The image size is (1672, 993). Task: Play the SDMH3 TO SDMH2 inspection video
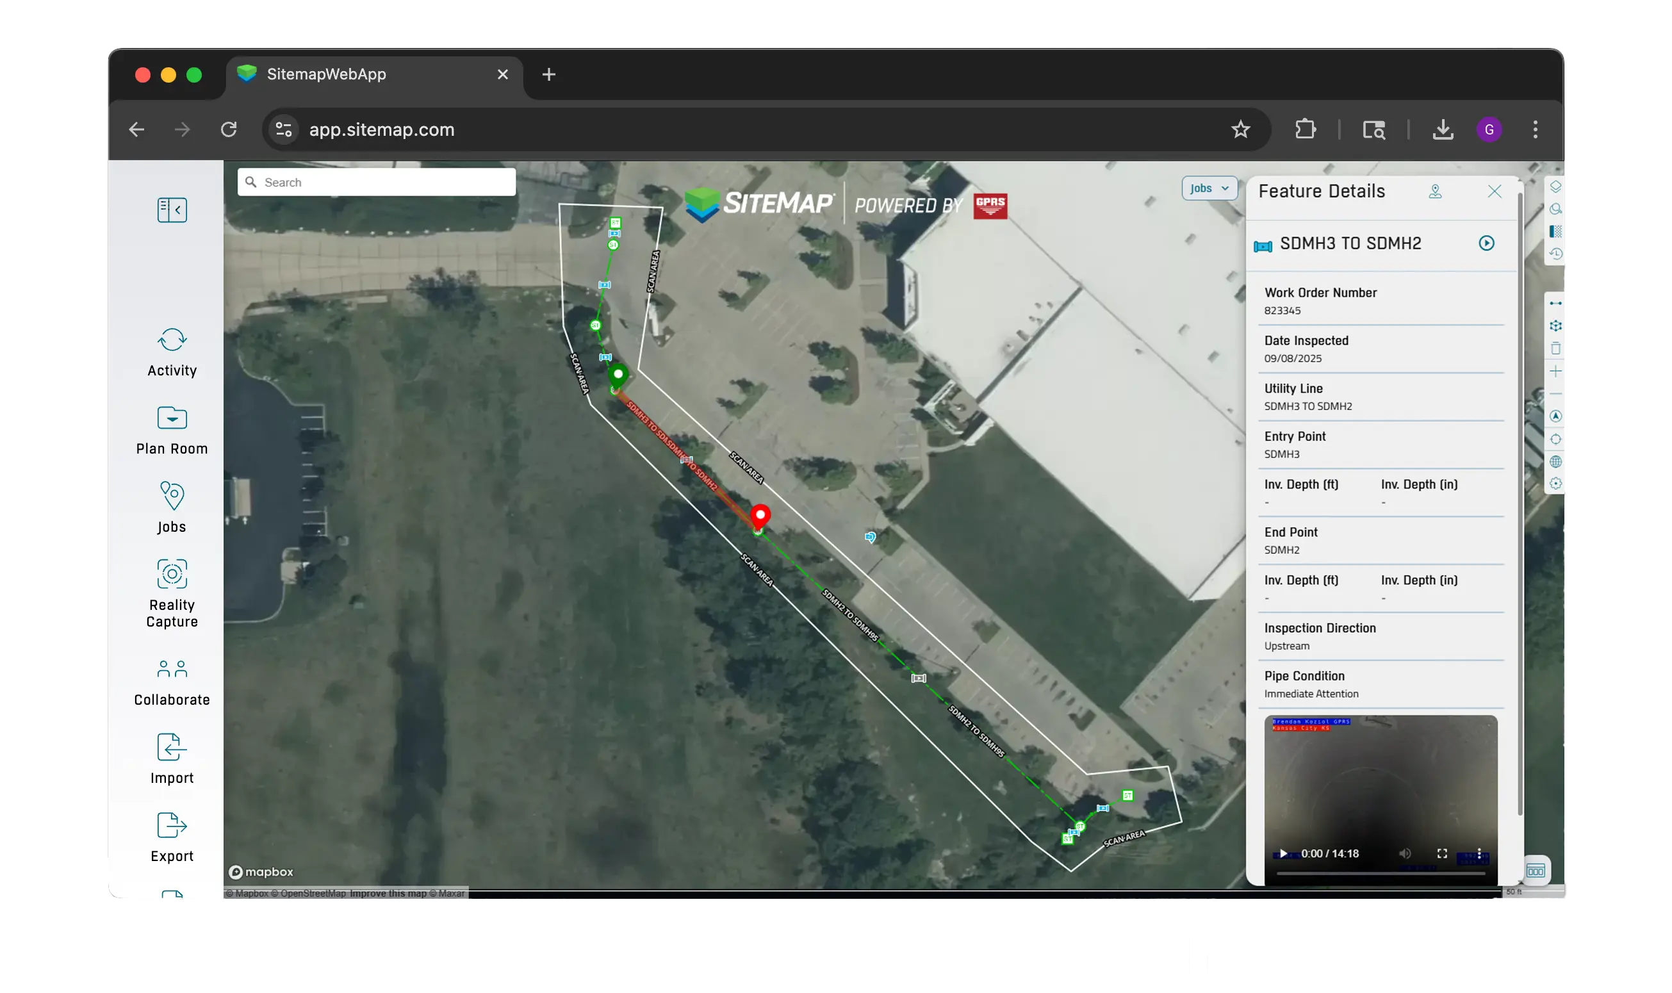tap(1487, 243)
